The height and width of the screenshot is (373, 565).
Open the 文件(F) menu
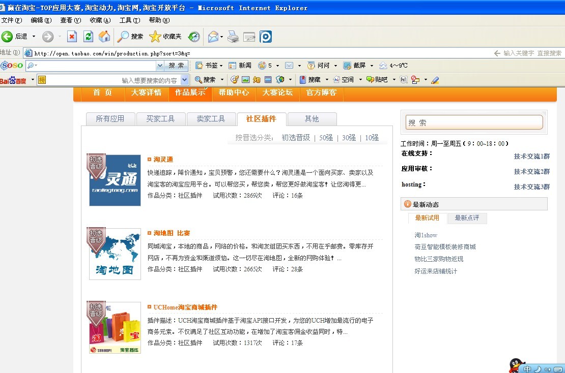coord(12,20)
